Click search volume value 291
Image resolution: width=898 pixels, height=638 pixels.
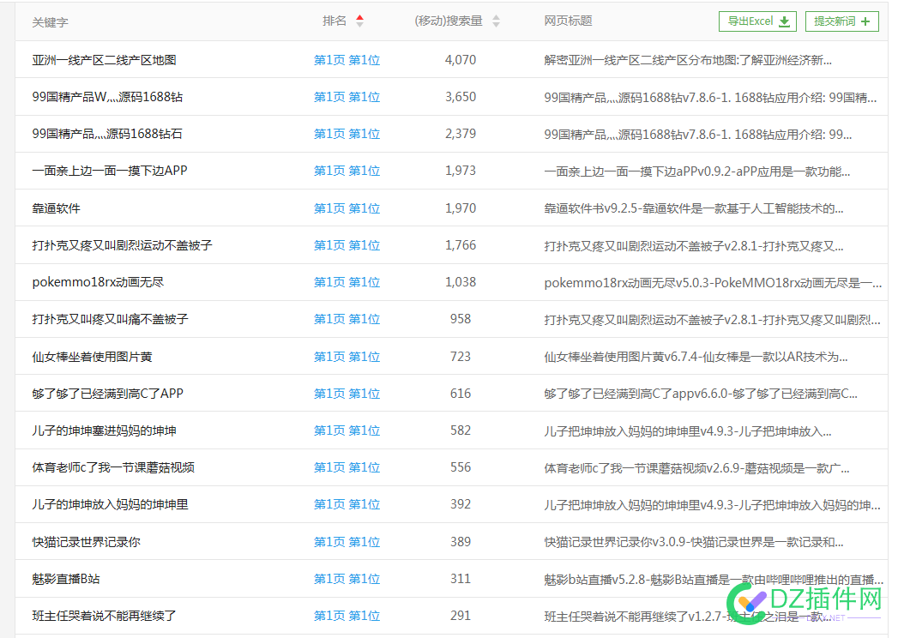(461, 616)
